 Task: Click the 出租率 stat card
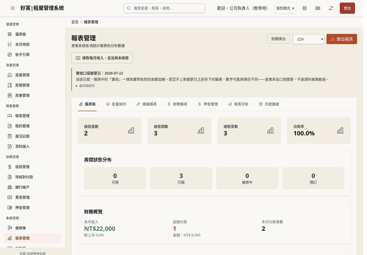pos(319,131)
